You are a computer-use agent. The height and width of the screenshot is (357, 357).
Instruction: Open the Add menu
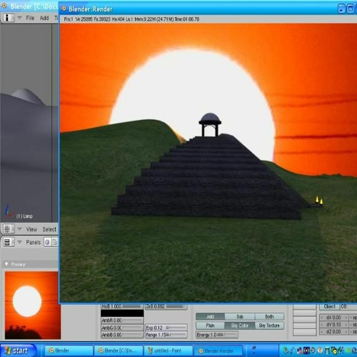[44, 18]
